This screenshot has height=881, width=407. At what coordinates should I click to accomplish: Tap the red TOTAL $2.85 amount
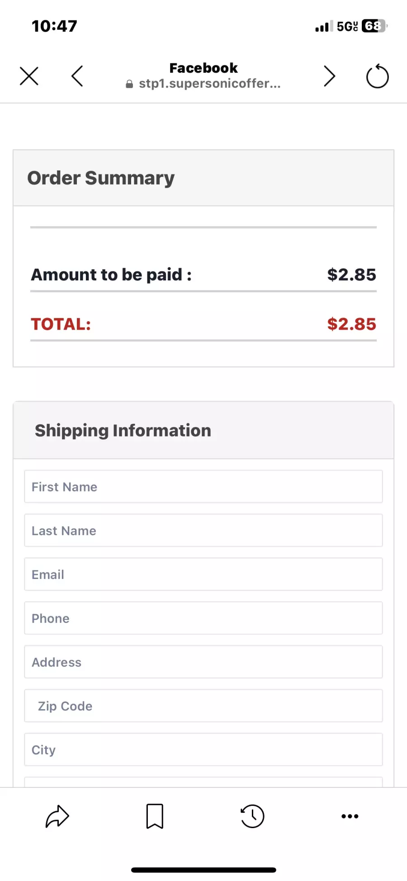[352, 324]
